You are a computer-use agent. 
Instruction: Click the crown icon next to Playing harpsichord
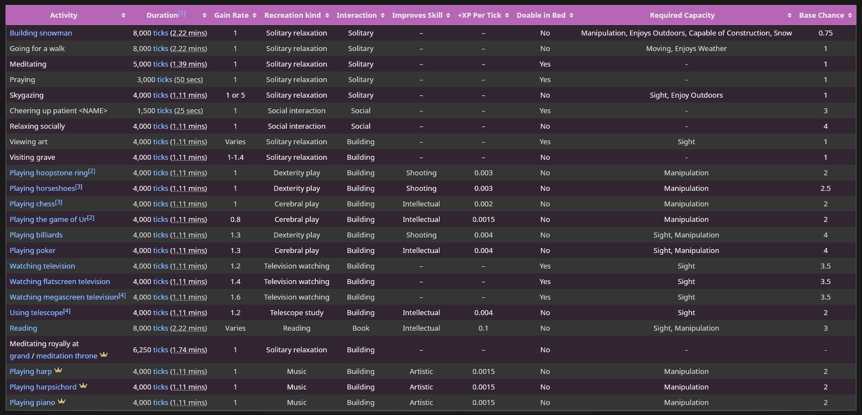83,386
